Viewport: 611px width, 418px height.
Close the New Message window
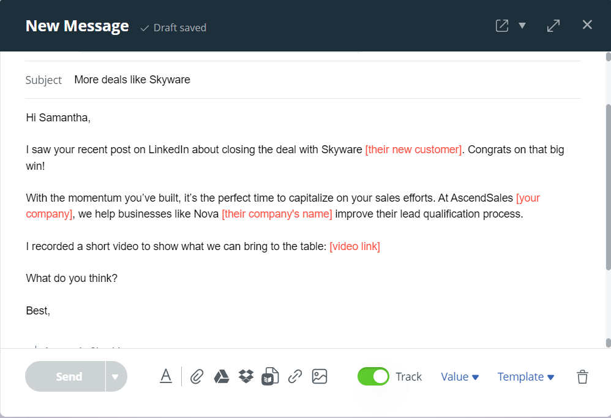click(x=587, y=25)
